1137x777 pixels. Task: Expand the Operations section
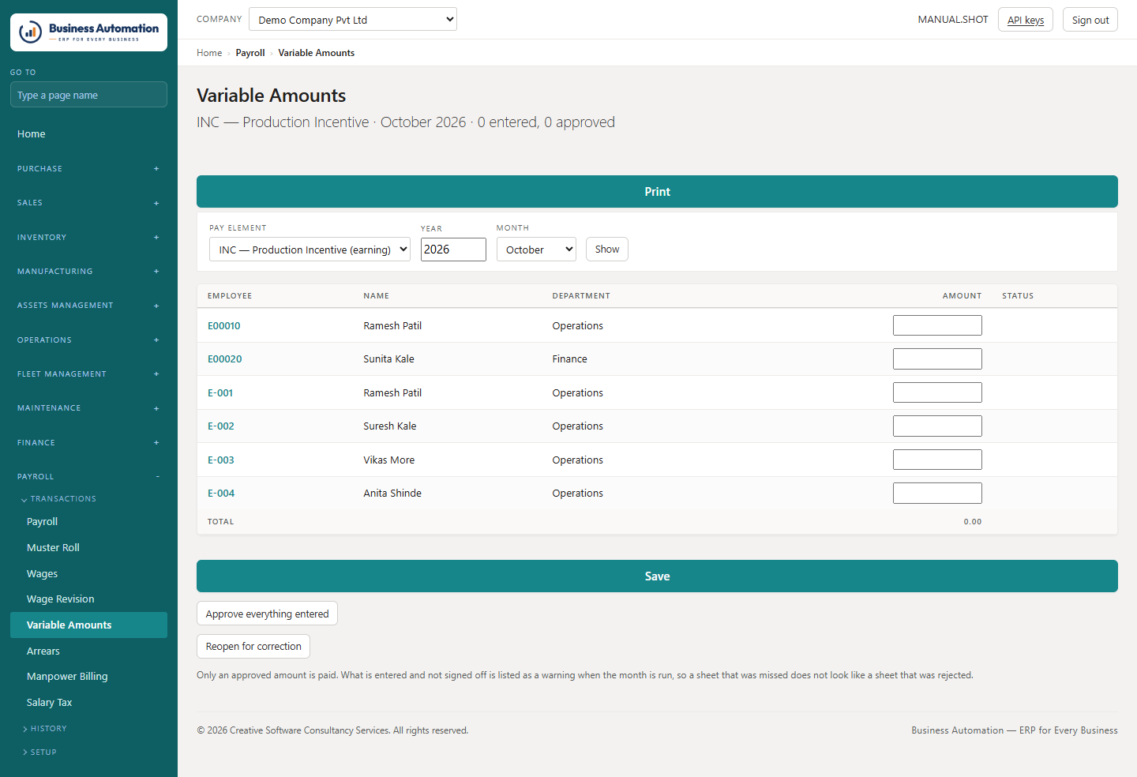click(88, 340)
